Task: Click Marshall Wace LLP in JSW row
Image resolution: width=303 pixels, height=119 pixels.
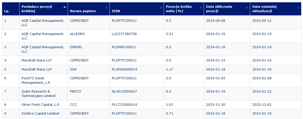Action: pos(36,69)
